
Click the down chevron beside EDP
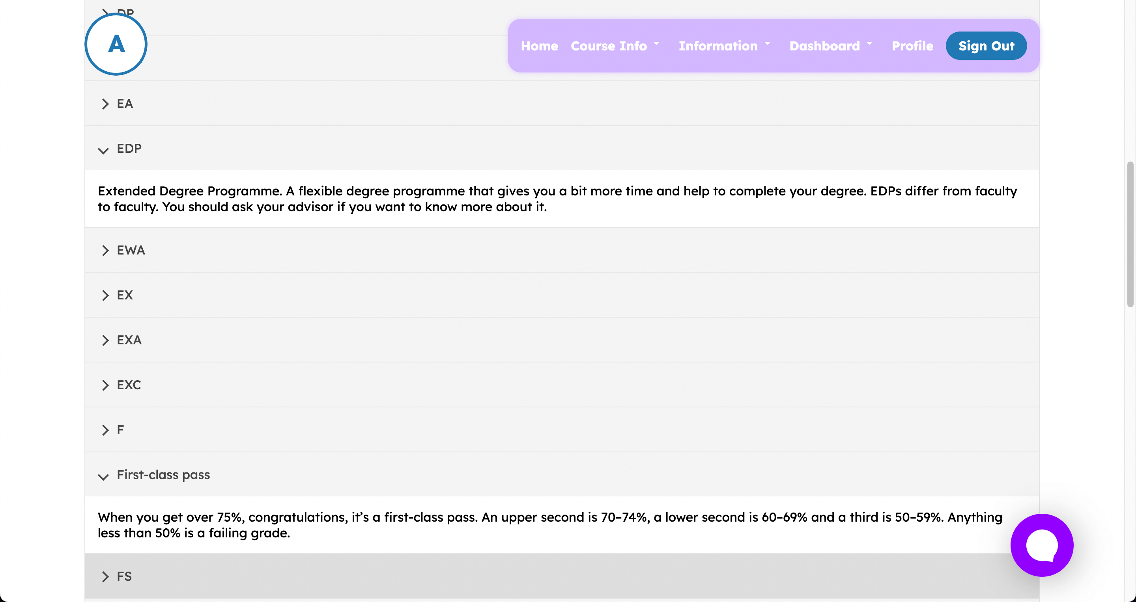point(103,151)
